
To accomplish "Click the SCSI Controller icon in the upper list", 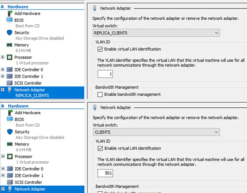I will [x=10, y=83].
